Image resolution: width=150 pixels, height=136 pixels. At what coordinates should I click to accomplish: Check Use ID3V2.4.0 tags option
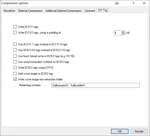click(15, 50)
